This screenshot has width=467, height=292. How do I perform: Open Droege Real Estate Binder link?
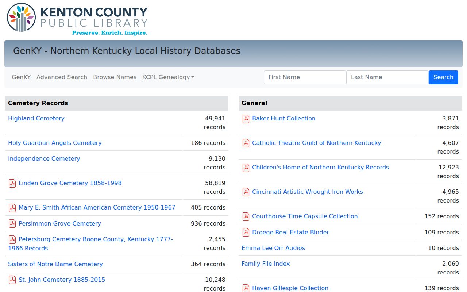(290, 232)
